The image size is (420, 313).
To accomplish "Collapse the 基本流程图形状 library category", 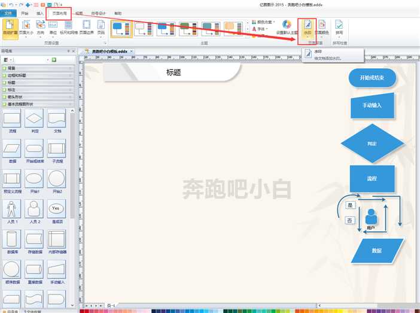I will (38, 104).
